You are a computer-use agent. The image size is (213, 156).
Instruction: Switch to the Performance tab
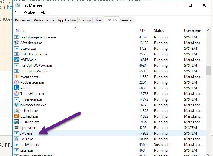44,20
